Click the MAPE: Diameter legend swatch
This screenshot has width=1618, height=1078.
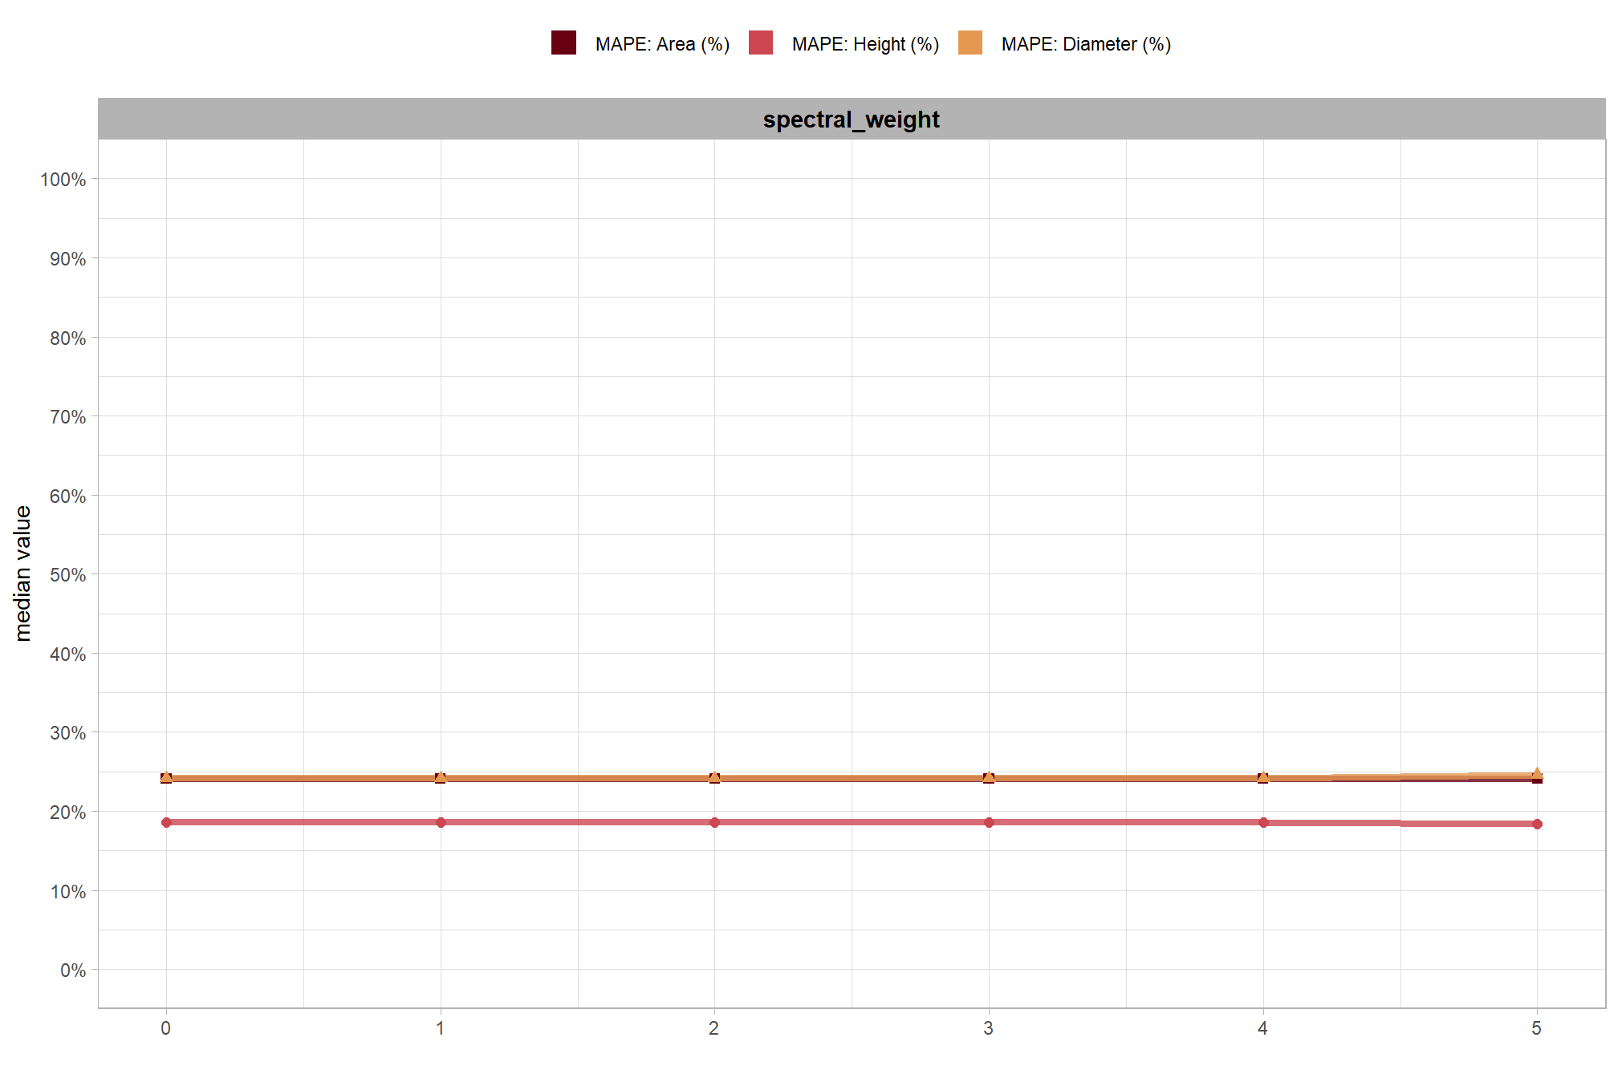tap(970, 43)
